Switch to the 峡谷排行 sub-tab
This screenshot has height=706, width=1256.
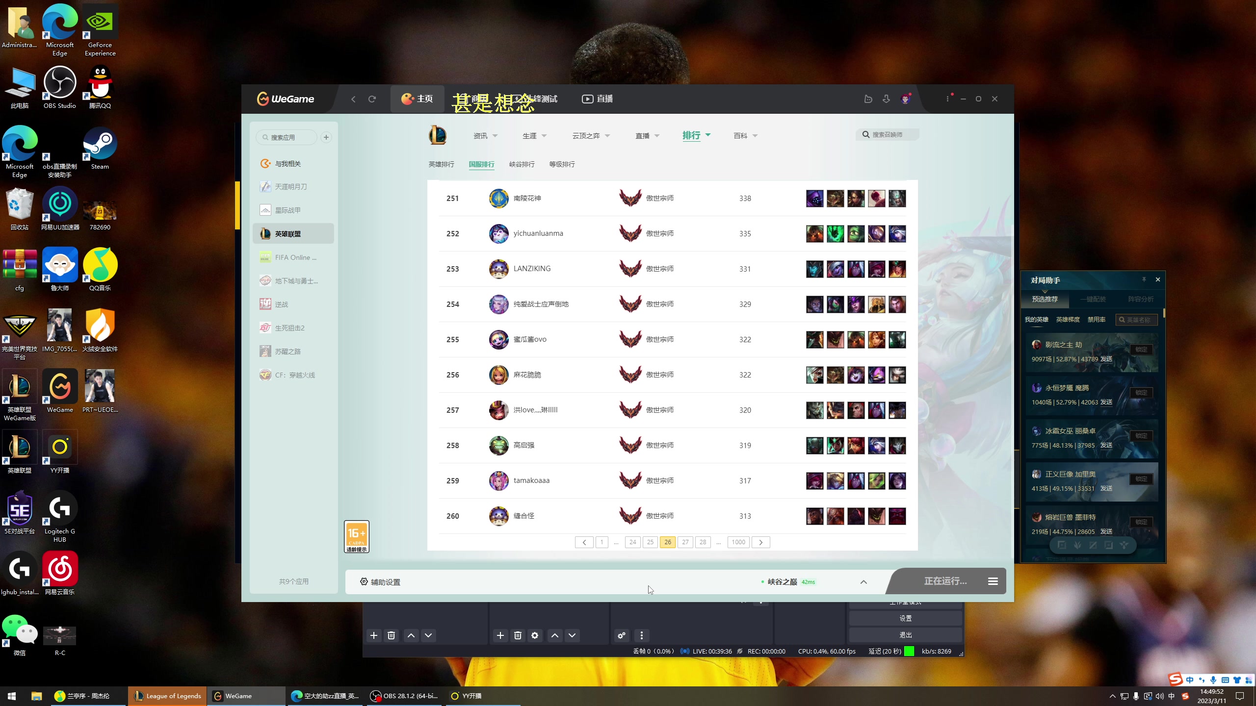pyautogui.click(x=522, y=164)
